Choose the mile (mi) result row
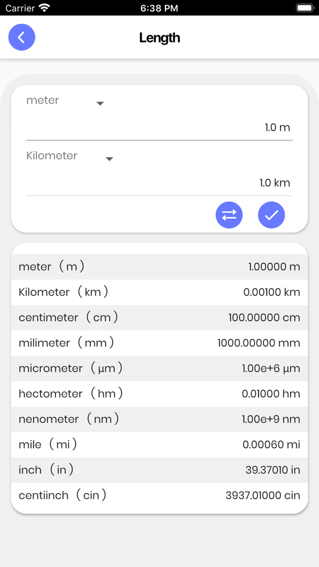Screen dimensions: 319x567 [159, 445]
